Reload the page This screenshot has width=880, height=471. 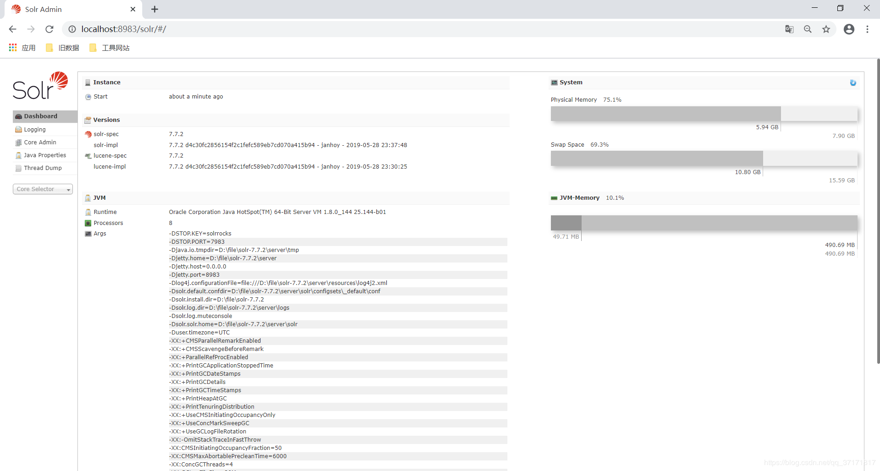coord(49,29)
